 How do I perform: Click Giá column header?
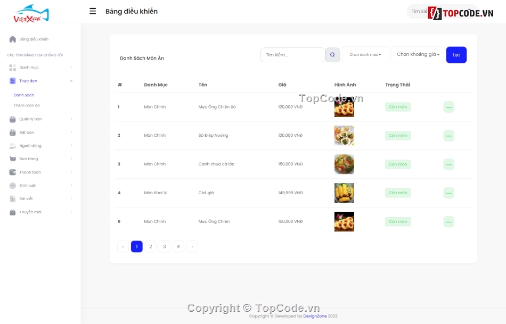pyautogui.click(x=282, y=85)
